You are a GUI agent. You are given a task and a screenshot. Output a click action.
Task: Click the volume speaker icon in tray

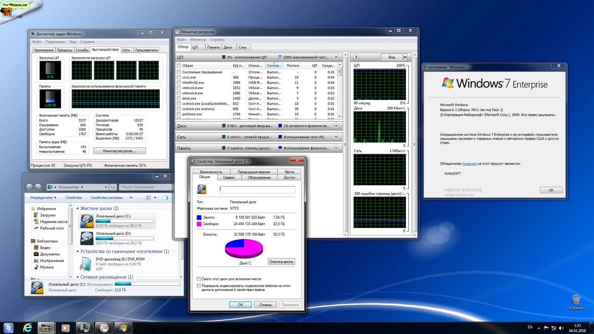coord(561,328)
